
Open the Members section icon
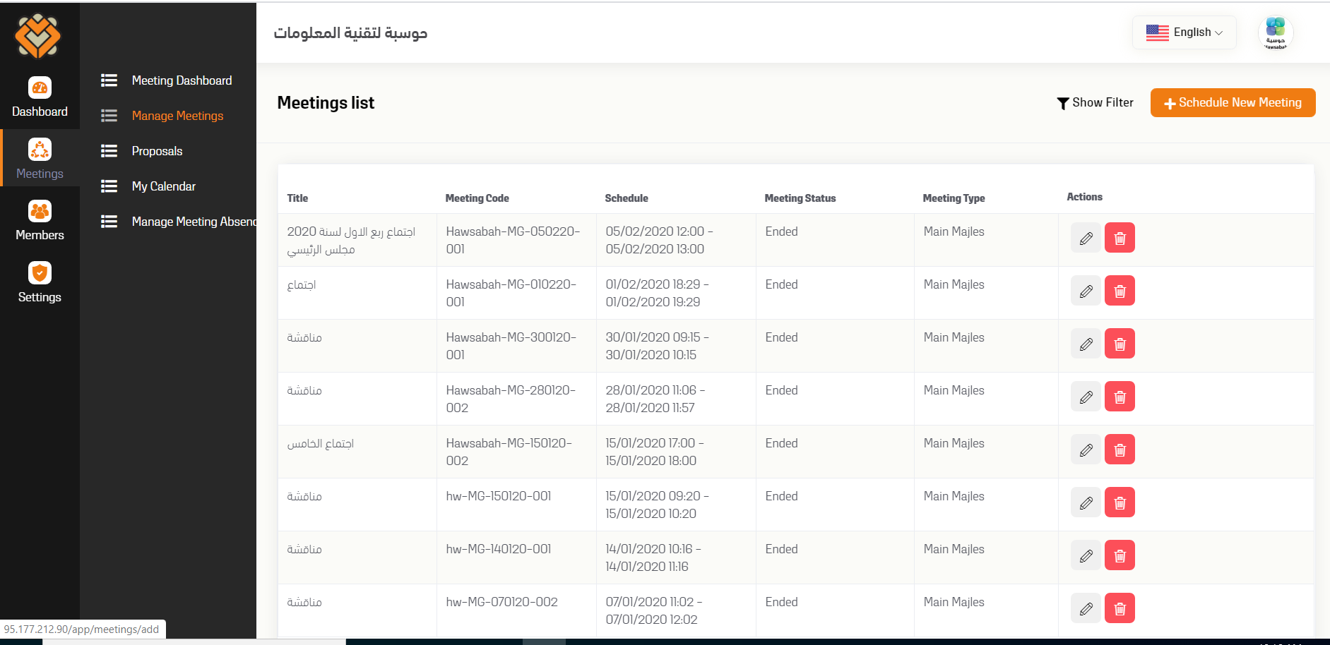pos(40,211)
